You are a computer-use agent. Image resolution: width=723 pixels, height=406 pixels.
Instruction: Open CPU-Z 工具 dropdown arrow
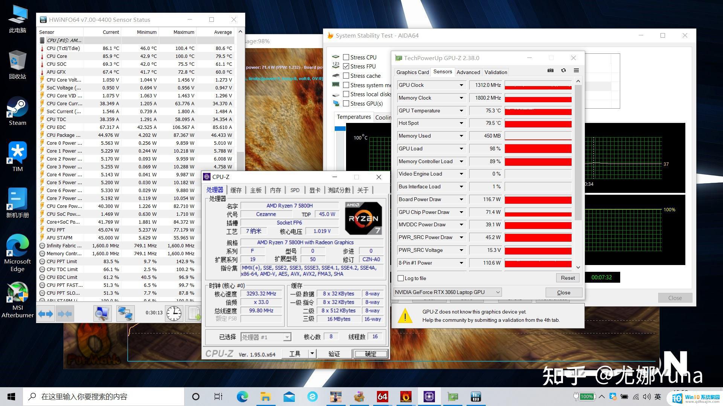pyautogui.click(x=312, y=353)
